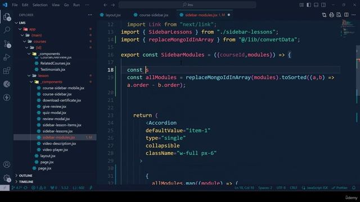Collapse the [id] folder
360x202 pixels.
click(27, 48)
